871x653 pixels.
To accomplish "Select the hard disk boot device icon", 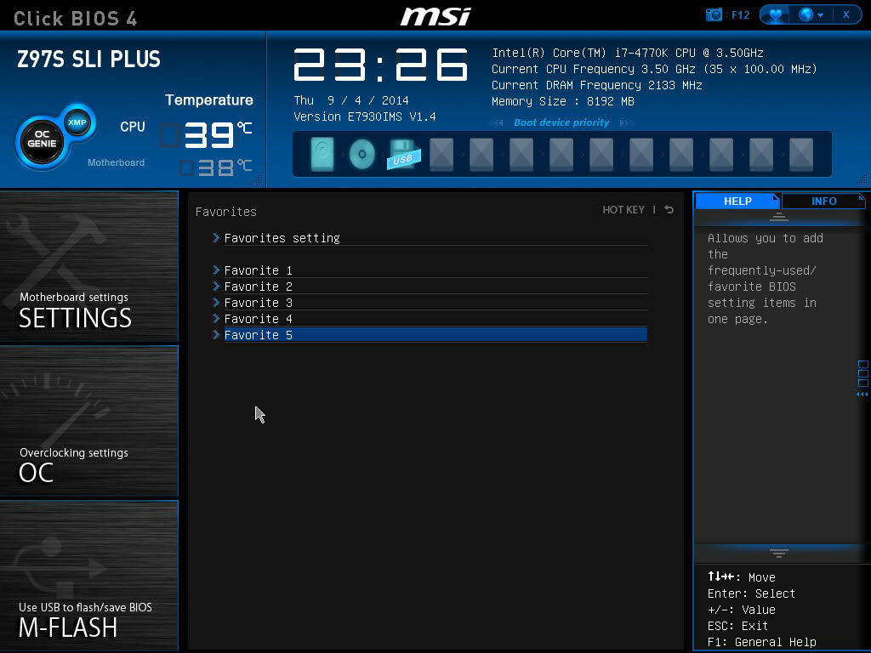I will [x=322, y=153].
